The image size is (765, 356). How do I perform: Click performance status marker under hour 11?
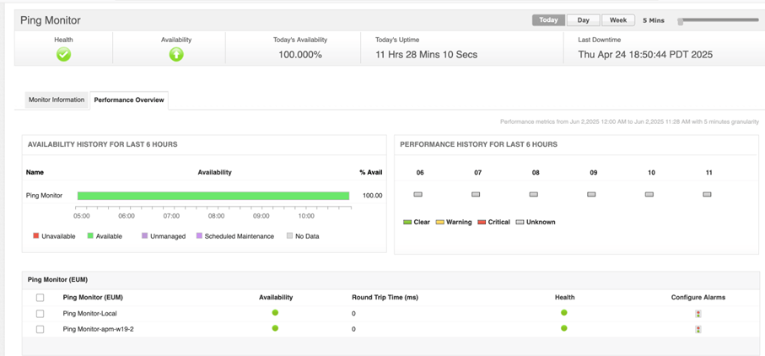click(707, 194)
